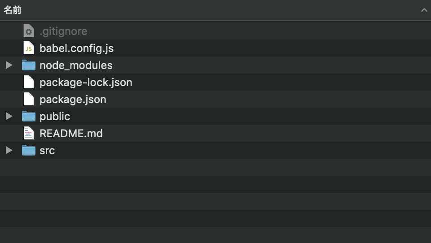Screen dimensions: 431x243
Task: Select the README.md file name
Action: (71, 134)
